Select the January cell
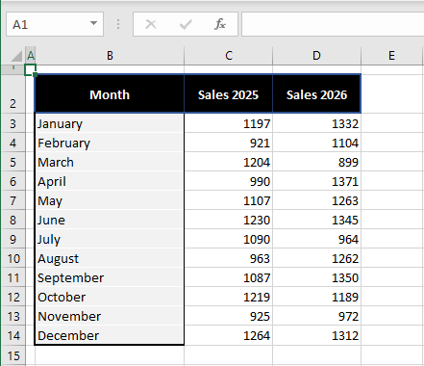The image size is (424, 366). 110,123
